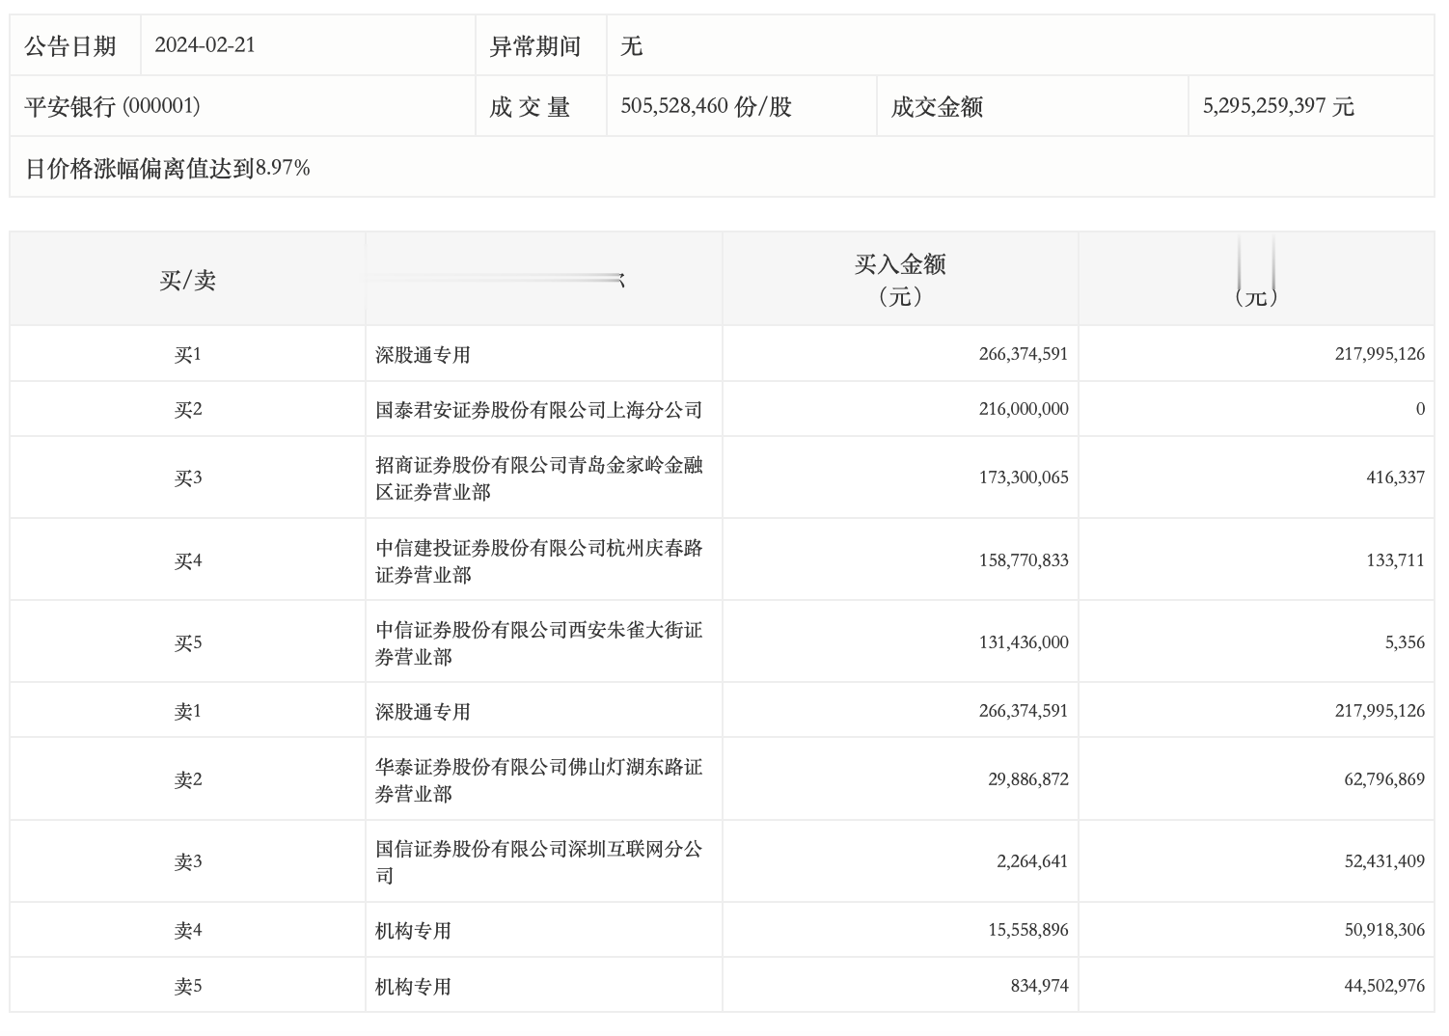Click 国信证券 深圳互联网分公司 entry
The width and height of the screenshot is (1449, 1036).
coord(541,860)
